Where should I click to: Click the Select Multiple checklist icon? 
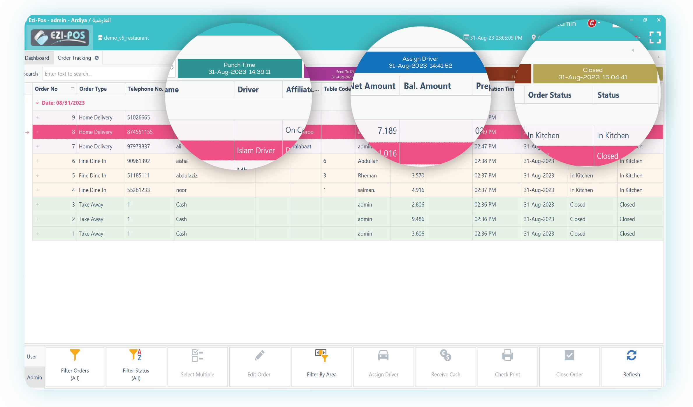tap(197, 356)
